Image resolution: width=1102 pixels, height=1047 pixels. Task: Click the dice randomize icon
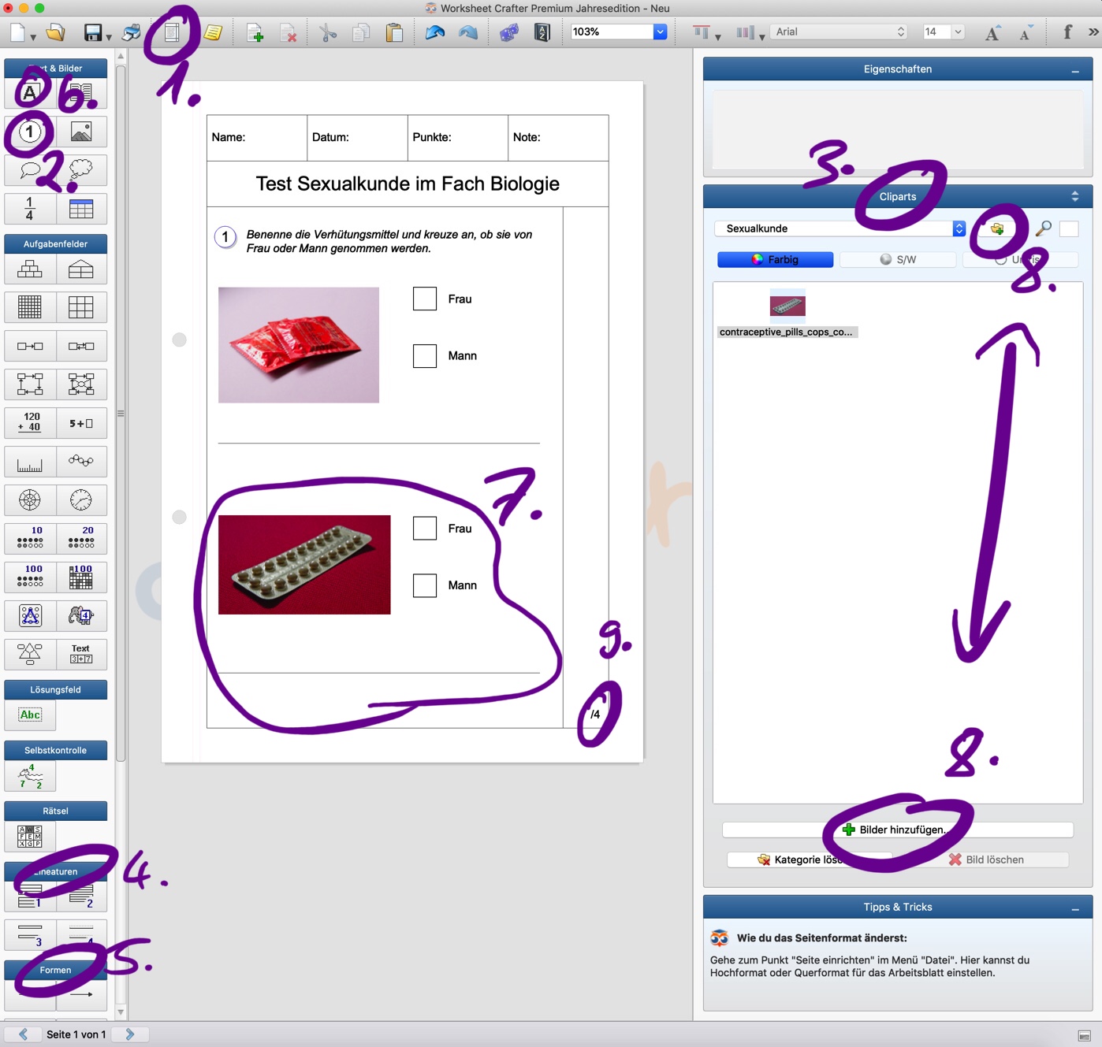tap(509, 32)
